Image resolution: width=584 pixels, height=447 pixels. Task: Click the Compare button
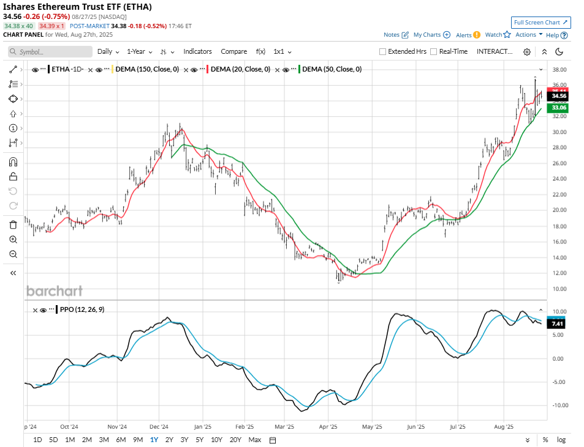234,51
